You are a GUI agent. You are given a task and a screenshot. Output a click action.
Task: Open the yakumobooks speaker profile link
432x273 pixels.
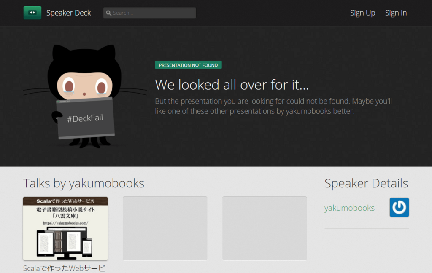coord(349,208)
